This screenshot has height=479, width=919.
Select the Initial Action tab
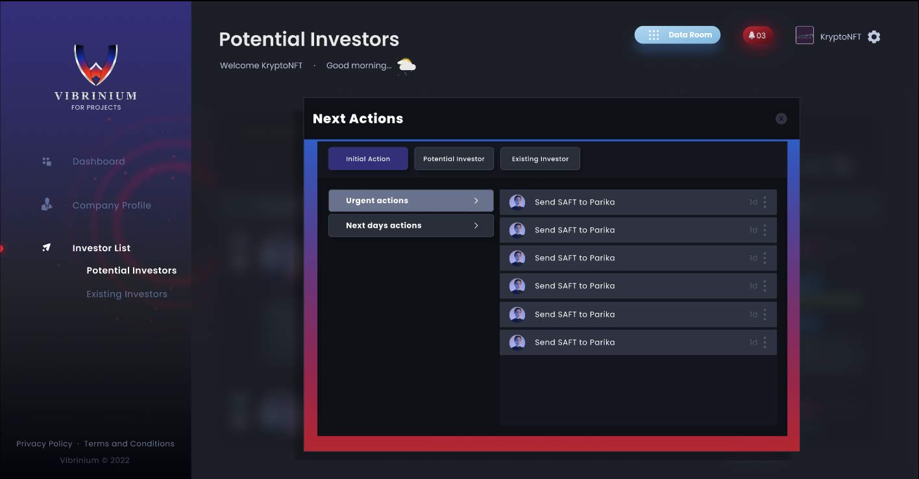pos(368,158)
